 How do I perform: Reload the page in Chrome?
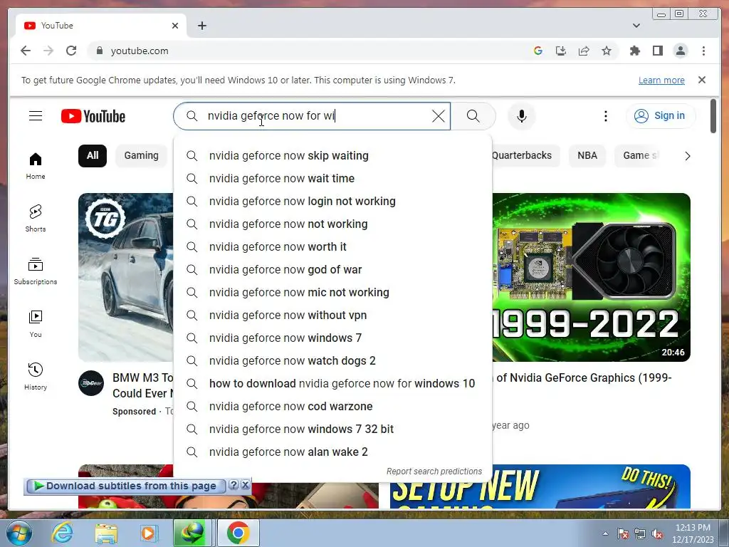[x=71, y=51]
